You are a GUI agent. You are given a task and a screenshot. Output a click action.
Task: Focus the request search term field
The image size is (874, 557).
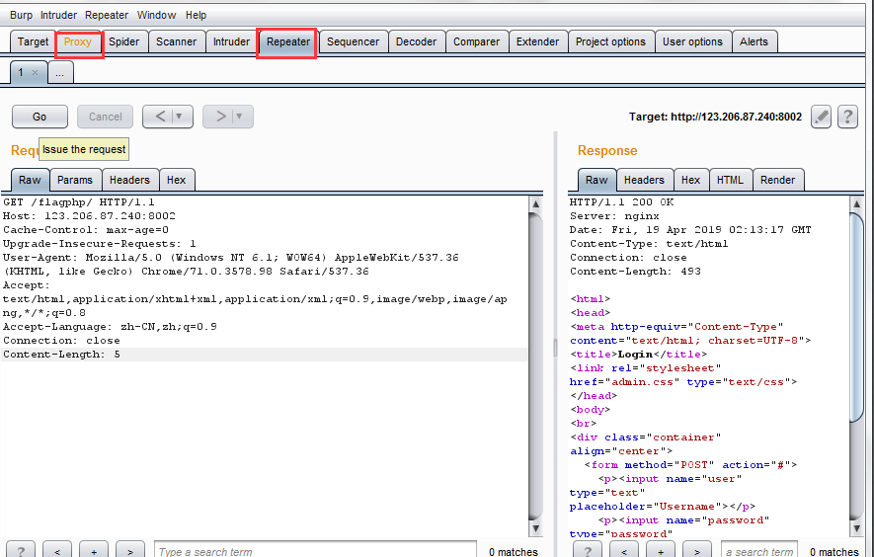[x=315, y=551]
